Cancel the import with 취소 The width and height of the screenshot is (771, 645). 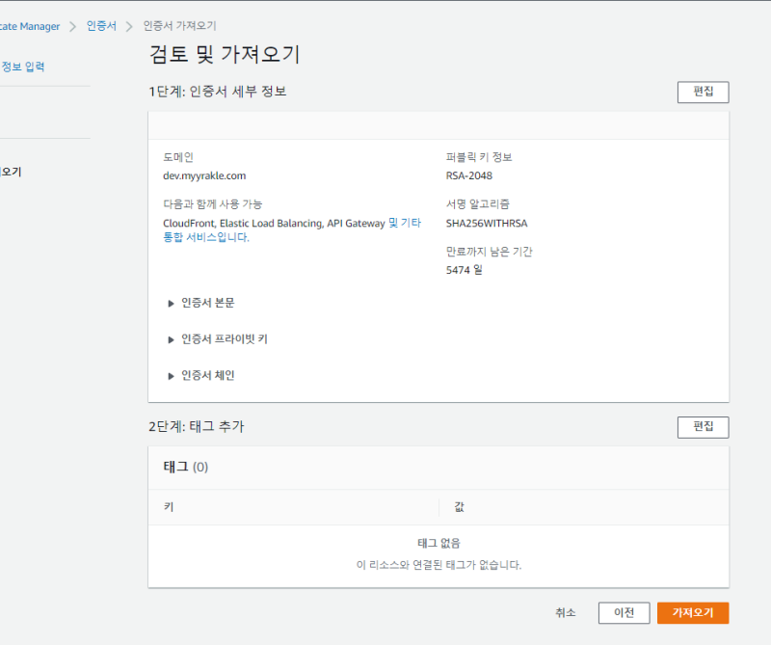[x=566, y=613]
